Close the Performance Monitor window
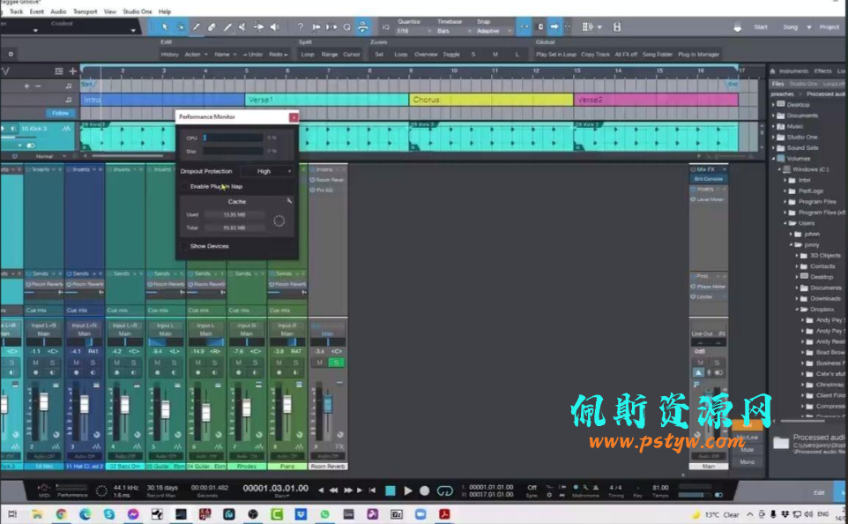 294,117
